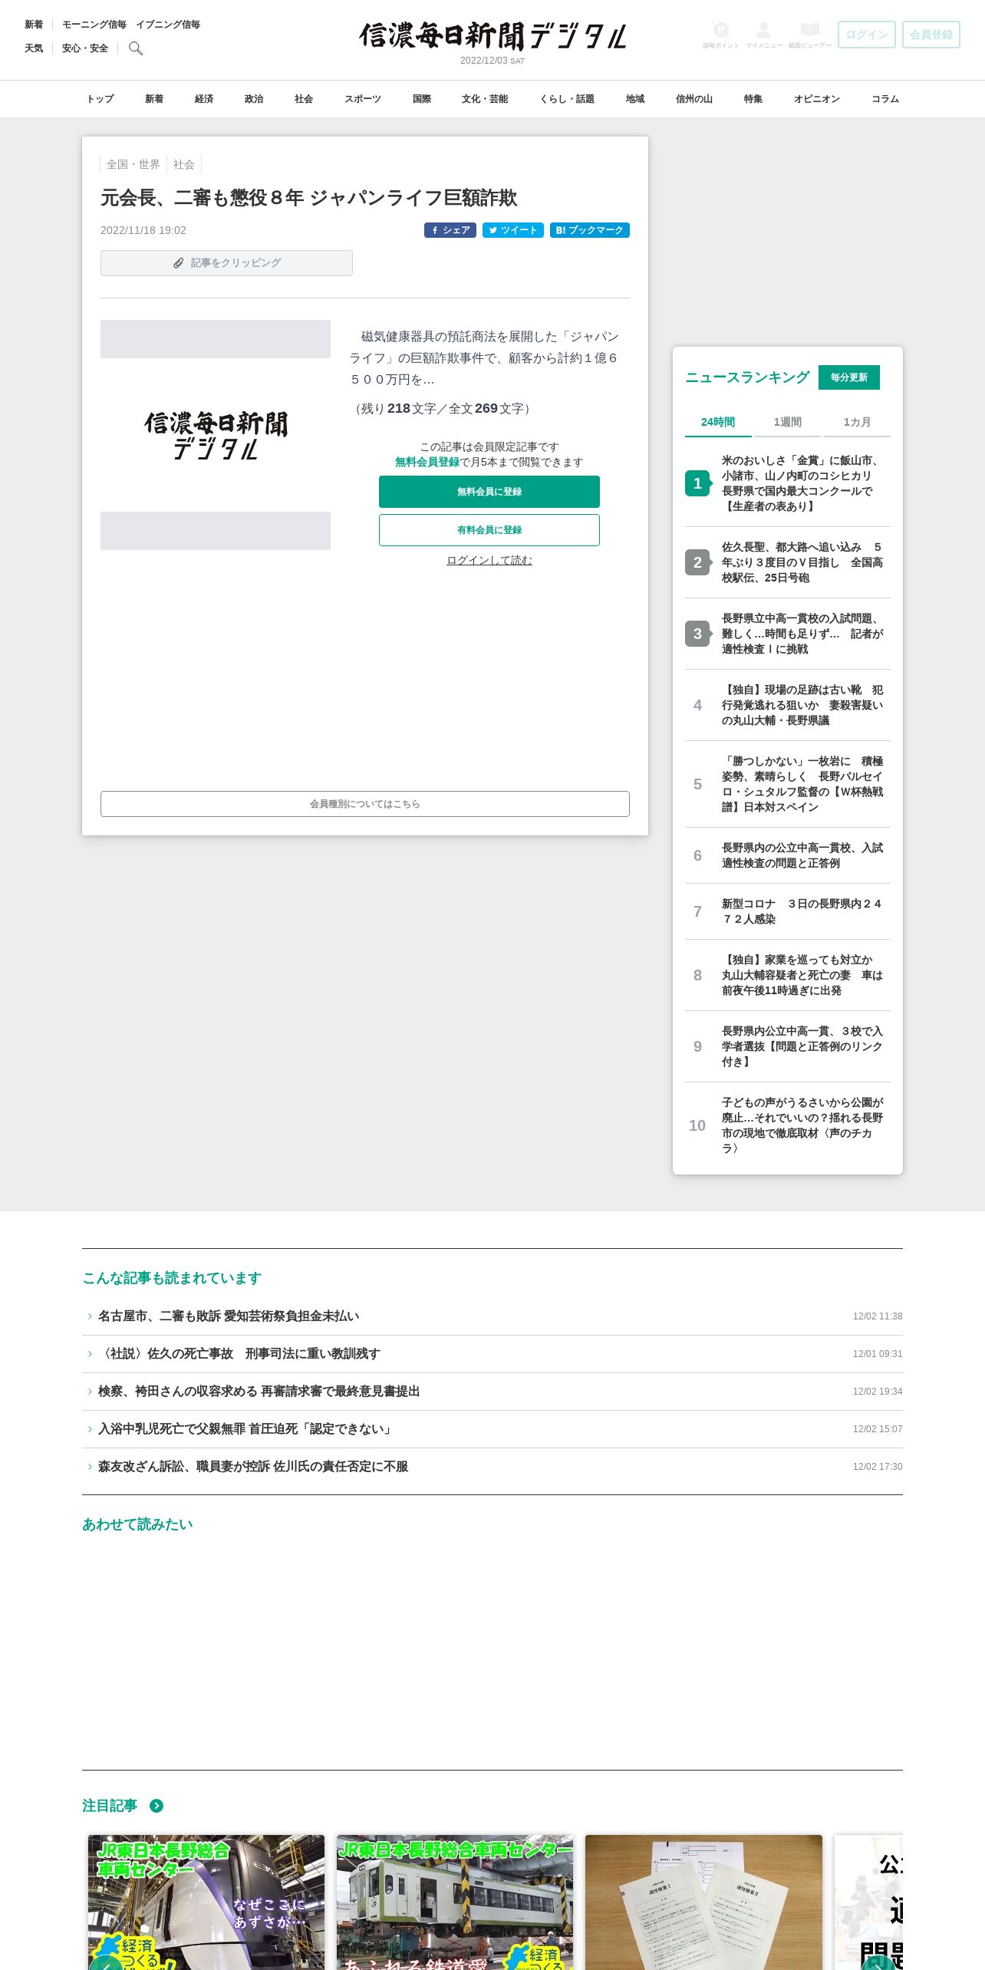Click 全国・世界 category tag

tap(133, 164)
